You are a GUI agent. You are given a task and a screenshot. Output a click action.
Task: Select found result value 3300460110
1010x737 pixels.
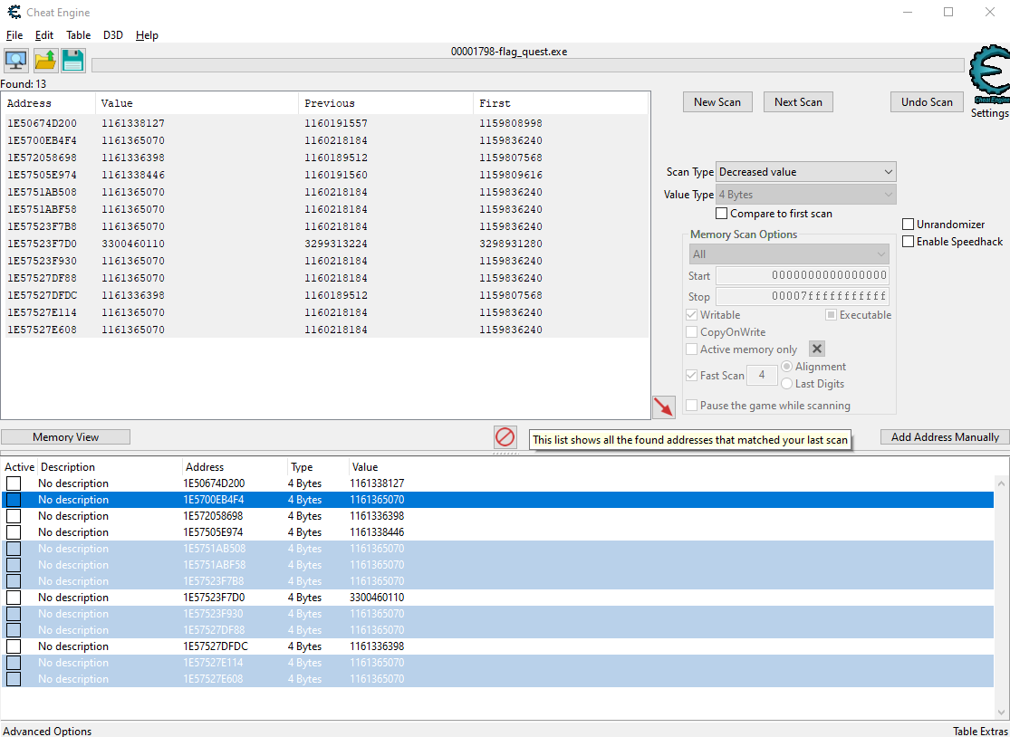click(132, 244)
